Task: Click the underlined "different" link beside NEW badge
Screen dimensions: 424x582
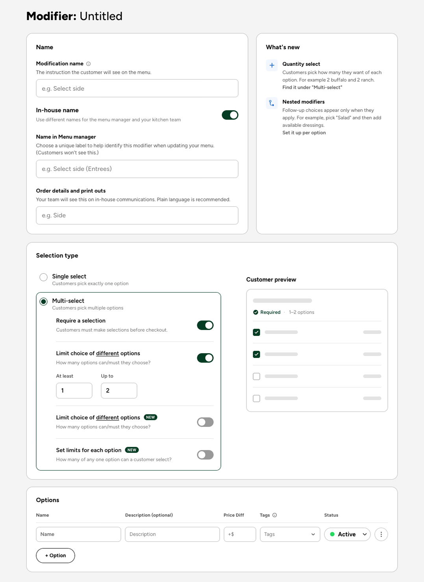Action: 107,417
